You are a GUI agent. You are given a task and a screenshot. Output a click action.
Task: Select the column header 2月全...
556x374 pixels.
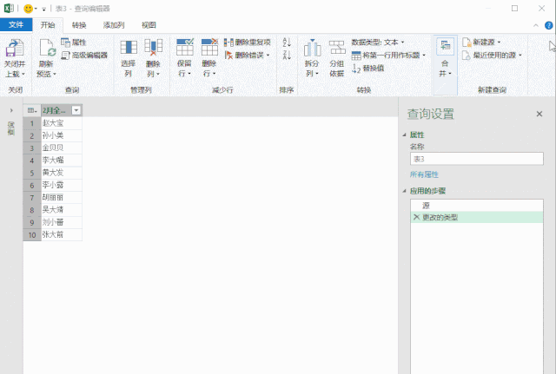point(56,110)
